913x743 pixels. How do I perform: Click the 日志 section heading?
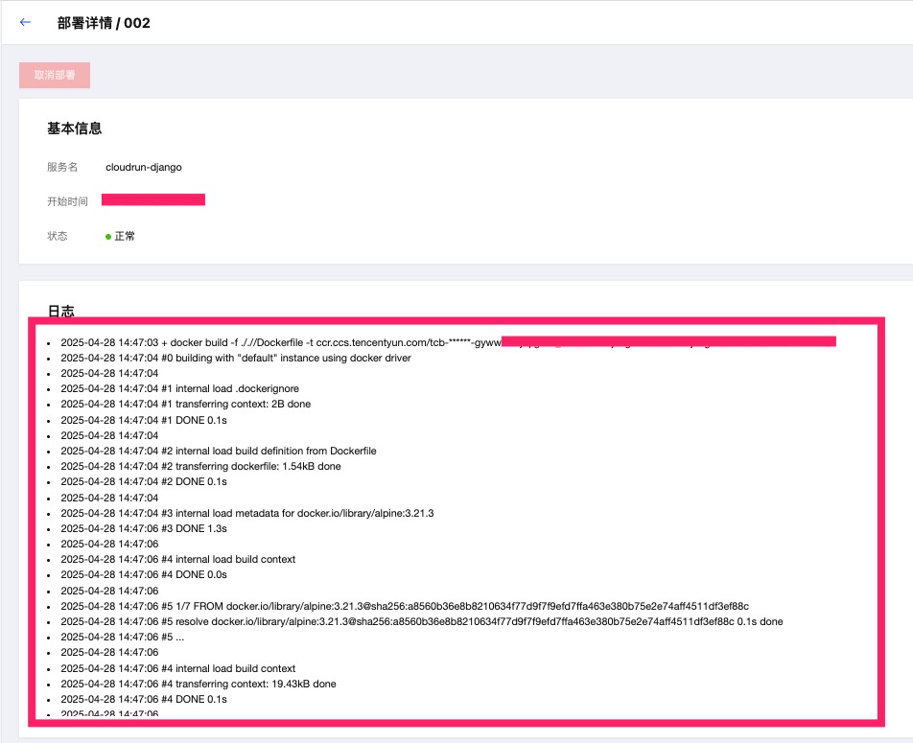61,311
